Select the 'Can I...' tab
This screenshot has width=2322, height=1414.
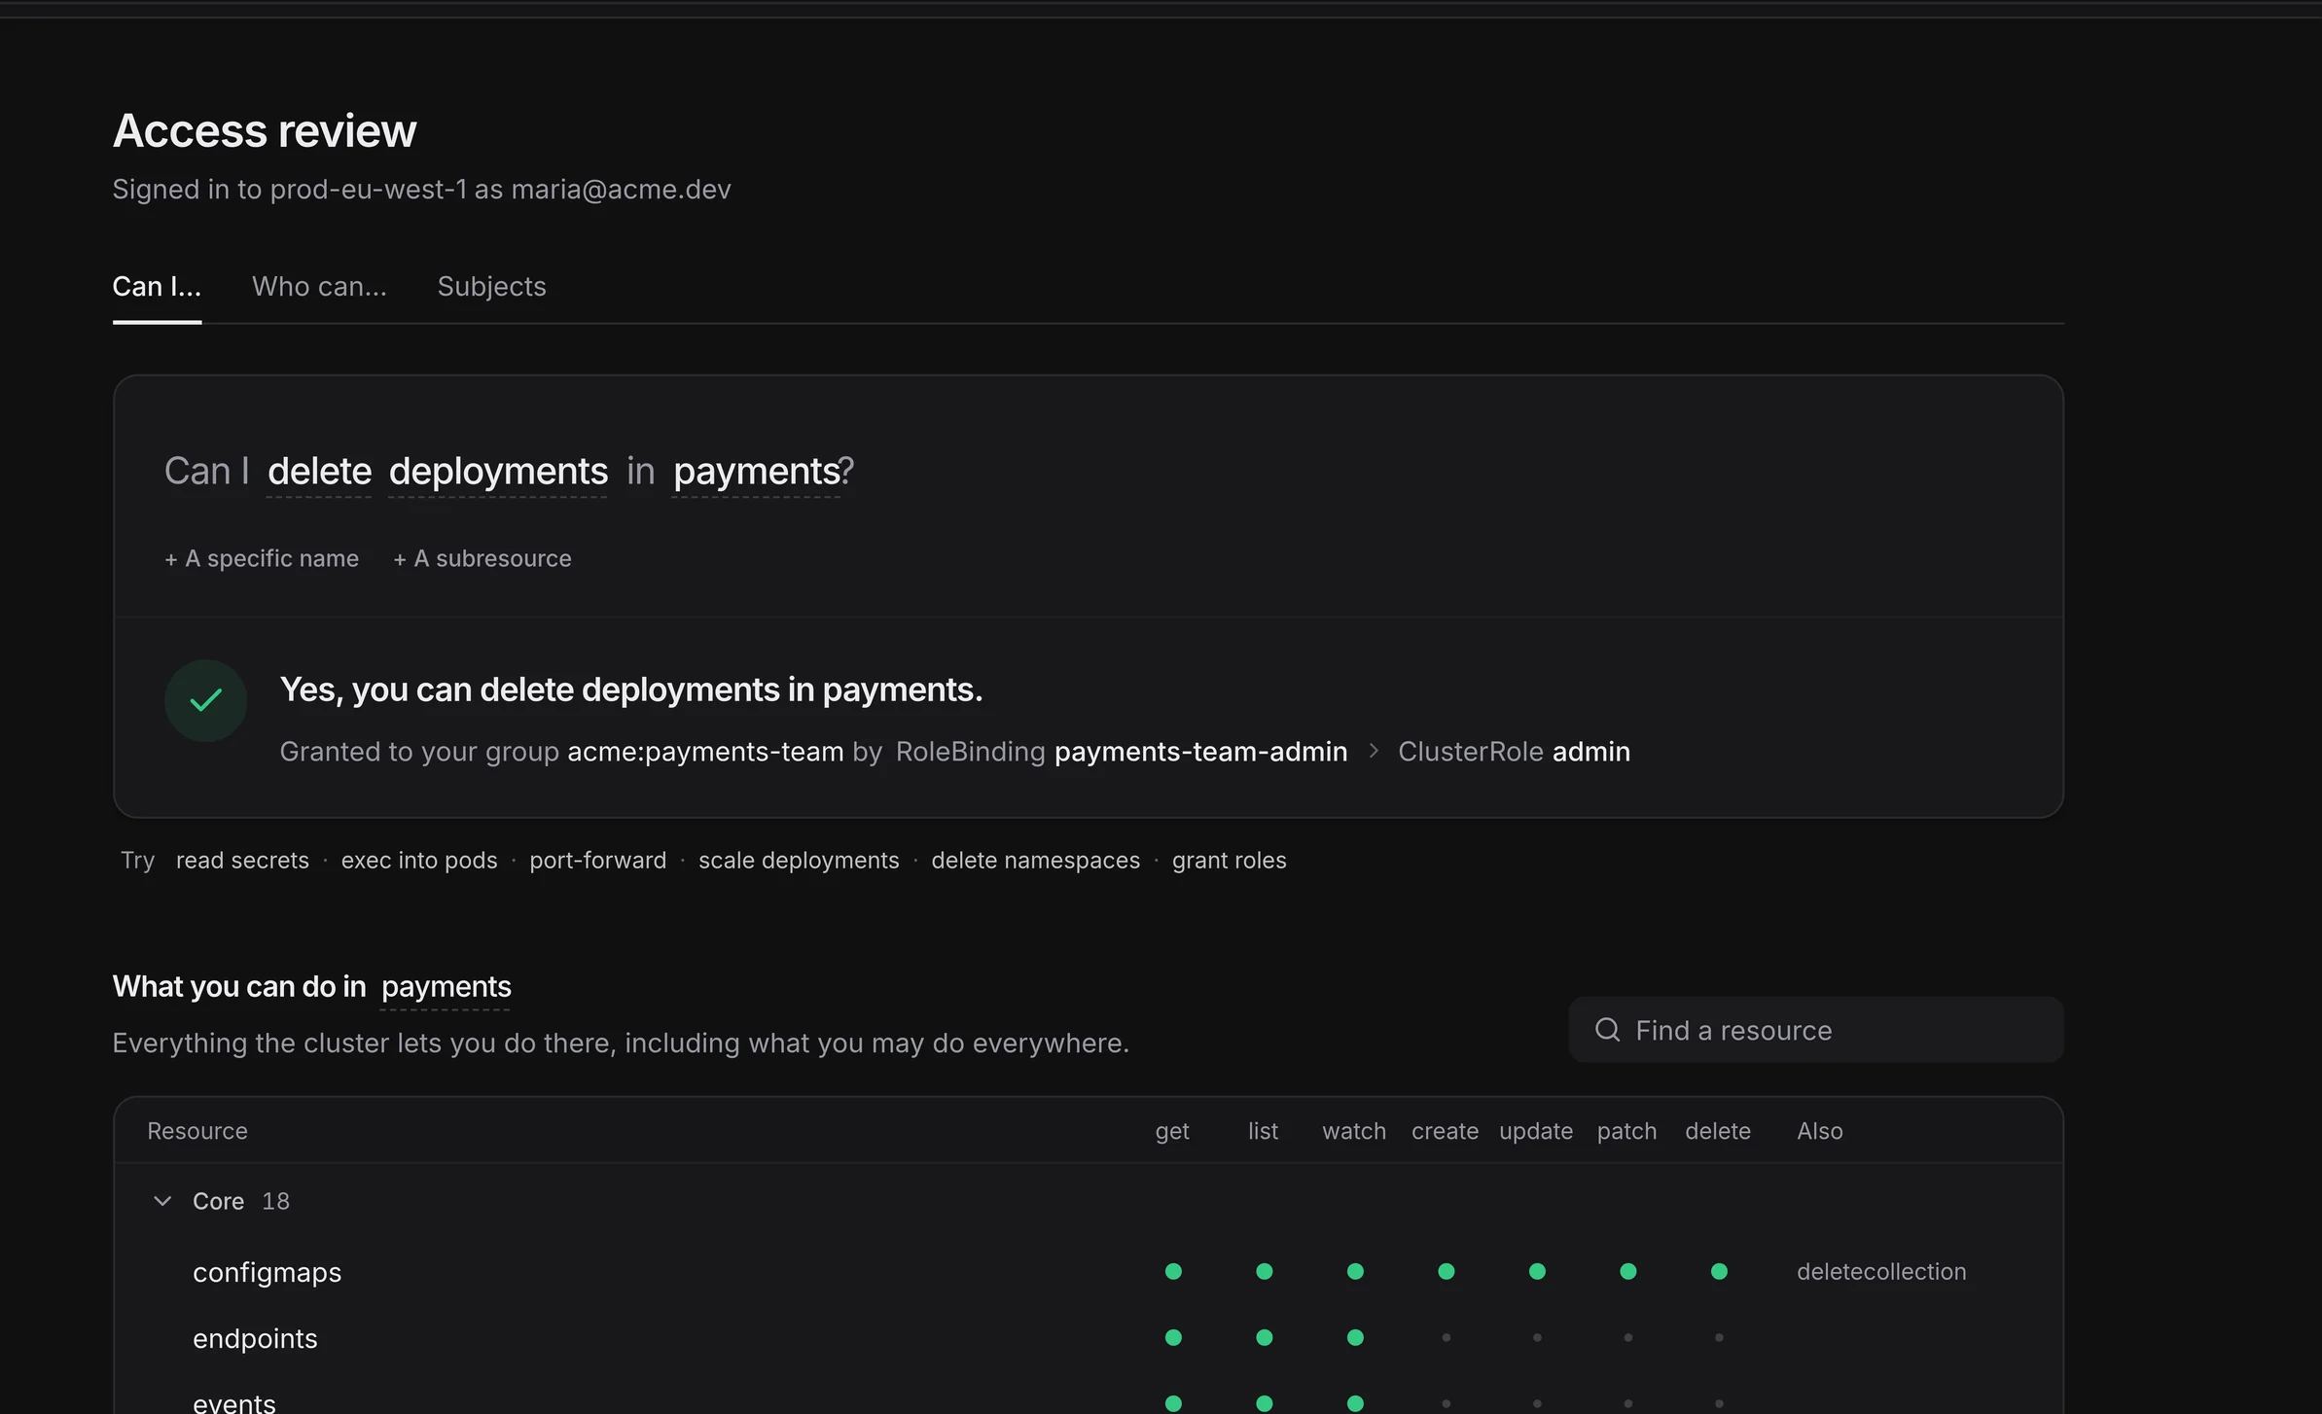coord(157,287)
